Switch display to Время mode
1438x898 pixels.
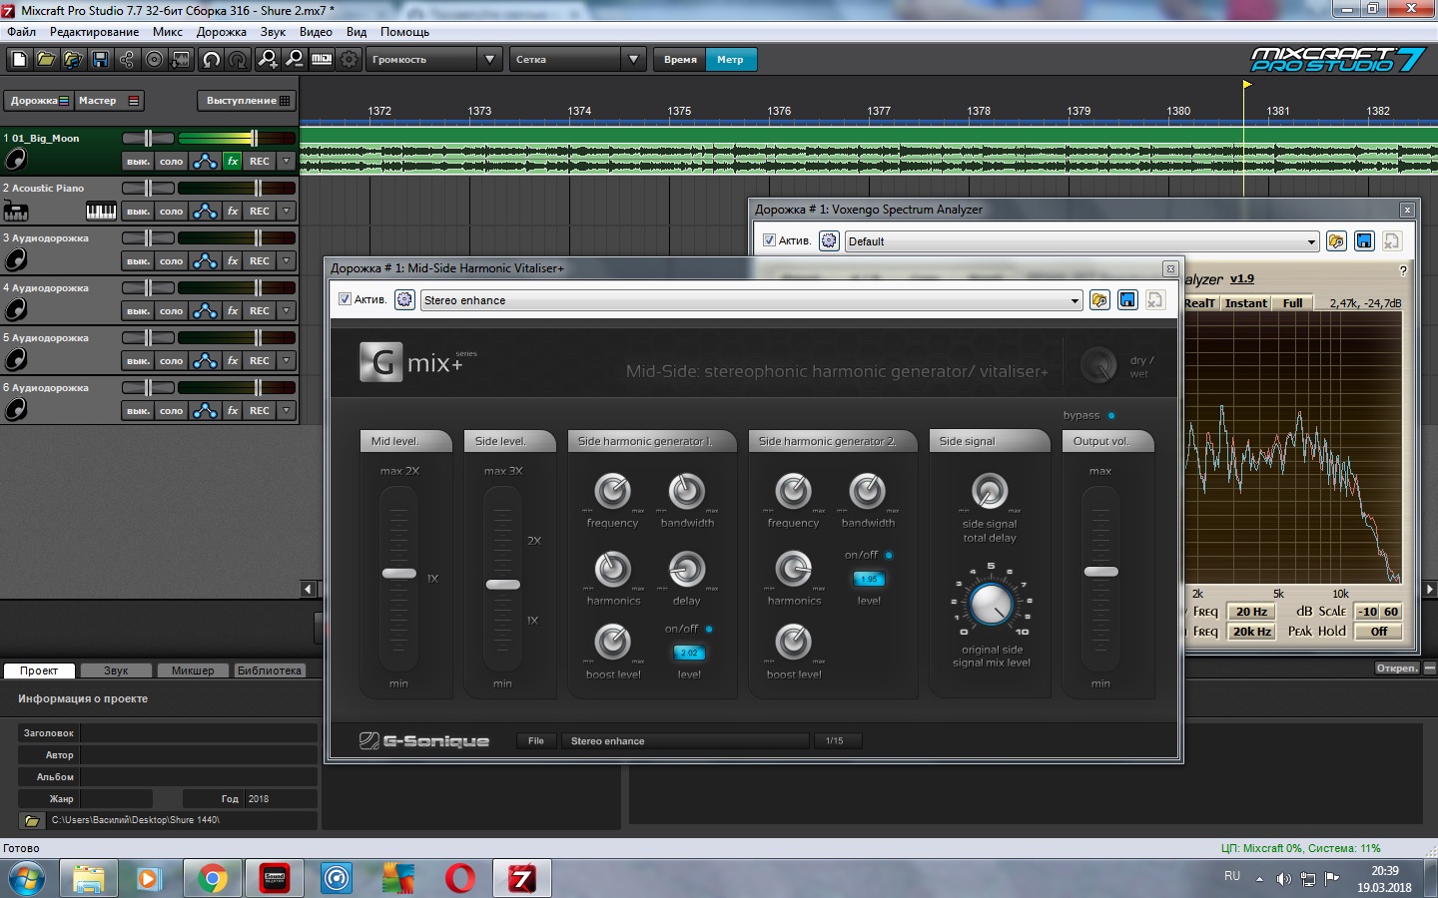click(680, 60)
